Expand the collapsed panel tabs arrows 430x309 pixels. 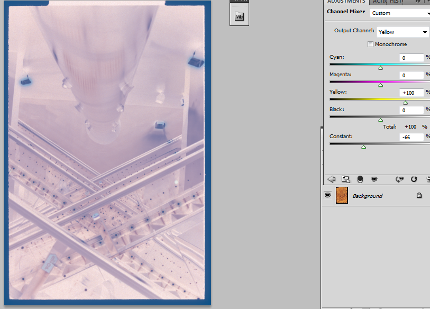point(418,2)
